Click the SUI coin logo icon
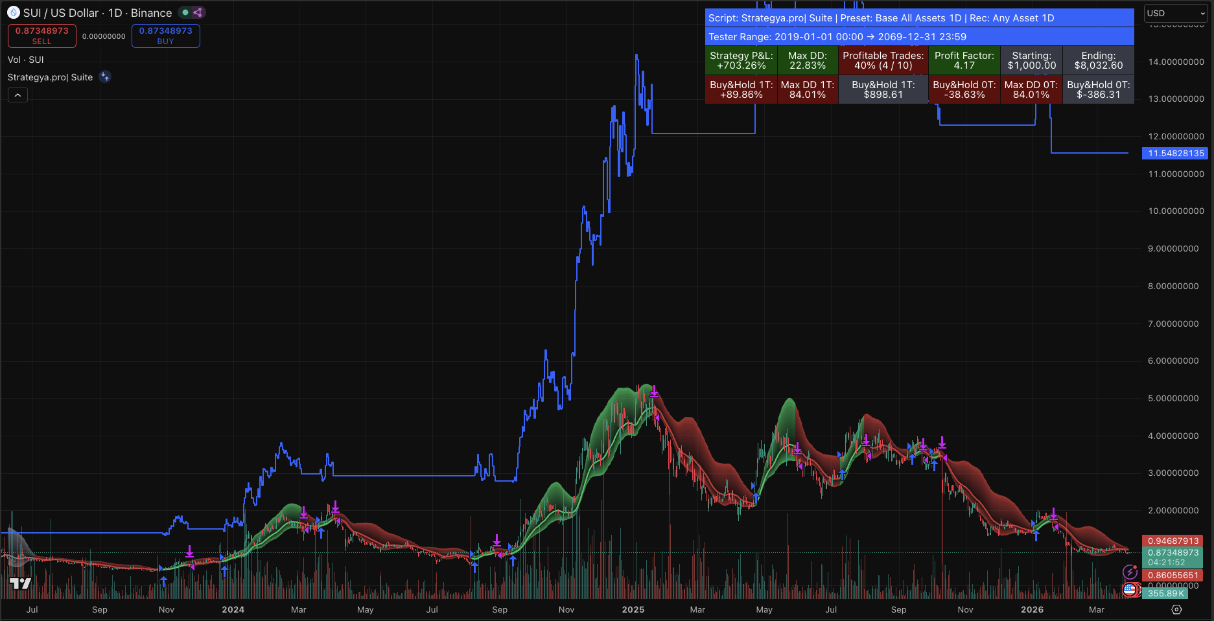The image size is (1214, 621). point(14,12)
